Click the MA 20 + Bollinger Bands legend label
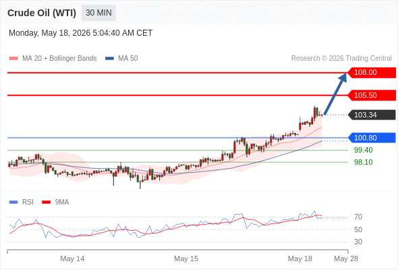 pos(59,59)
